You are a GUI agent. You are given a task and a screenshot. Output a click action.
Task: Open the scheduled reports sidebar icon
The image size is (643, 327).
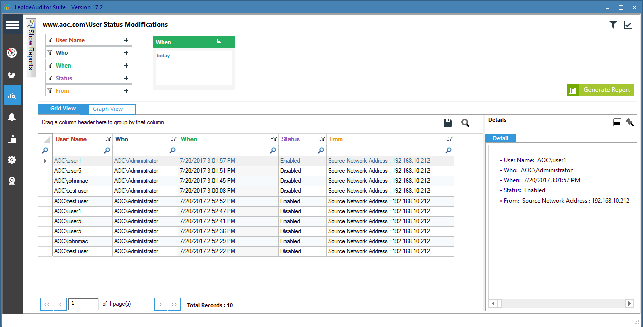[x=12, y=139]
